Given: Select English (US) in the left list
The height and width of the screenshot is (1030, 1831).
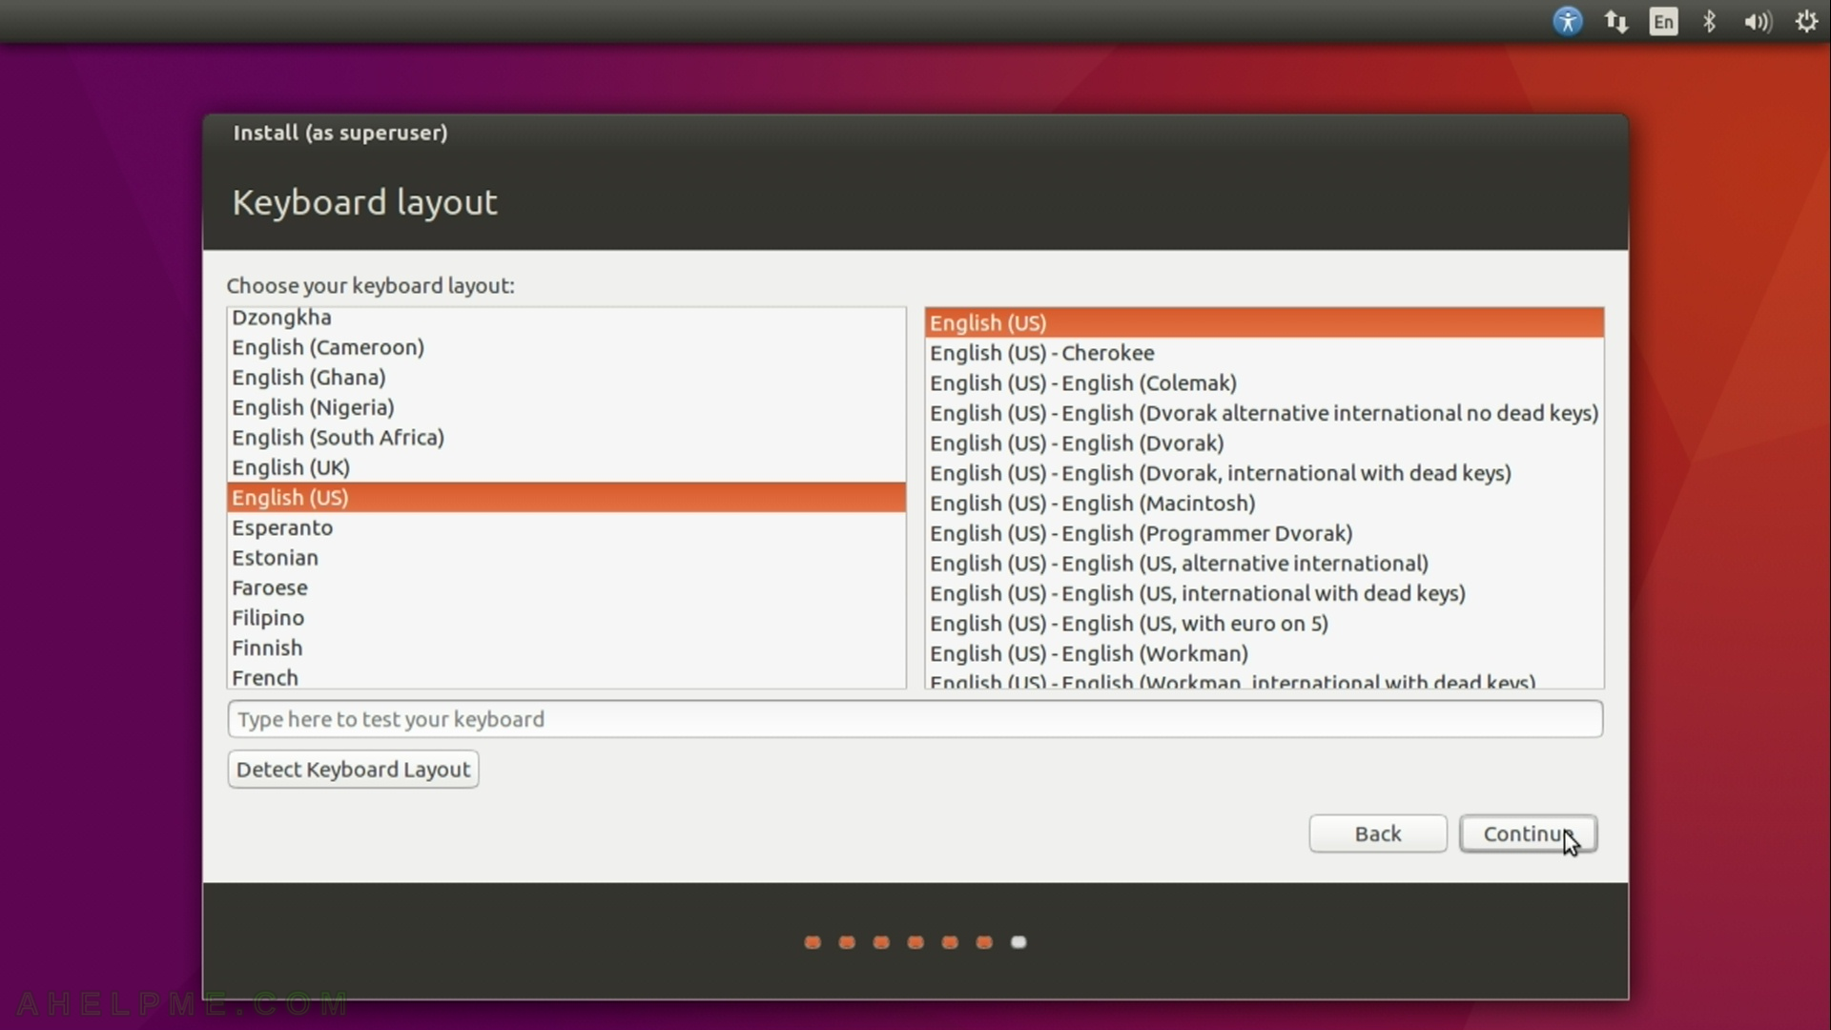Looking at the screenshot, I should [566, 498].
